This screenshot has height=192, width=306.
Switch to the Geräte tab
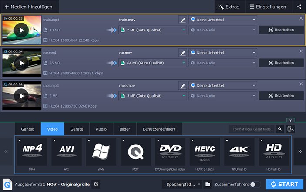pyautogui.click(x=77, y=129)
